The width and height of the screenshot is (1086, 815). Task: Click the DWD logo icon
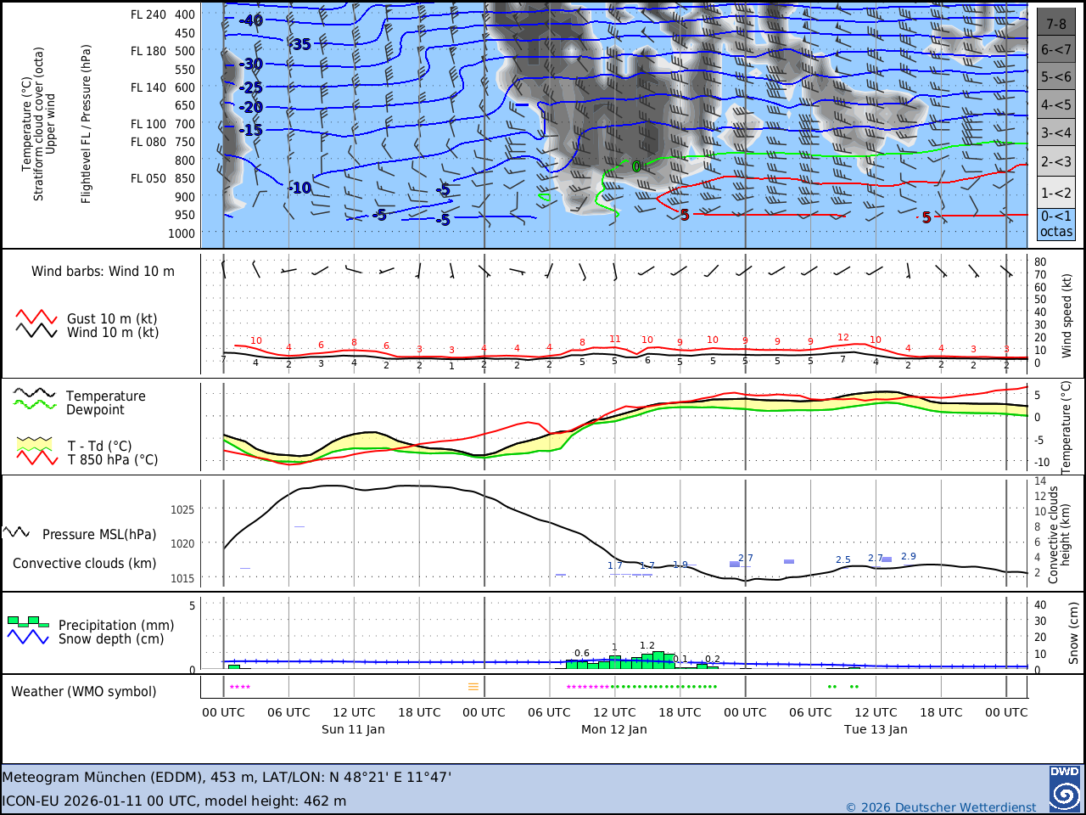coord(1065,789)
